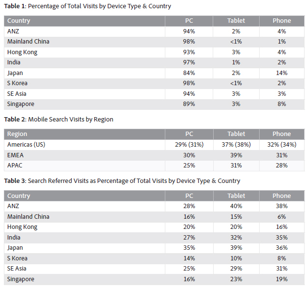The image size is (306, 287).
Task: Select the Tablet column header in Table 1
Action: pyautogui.click(x=236, y=21)
